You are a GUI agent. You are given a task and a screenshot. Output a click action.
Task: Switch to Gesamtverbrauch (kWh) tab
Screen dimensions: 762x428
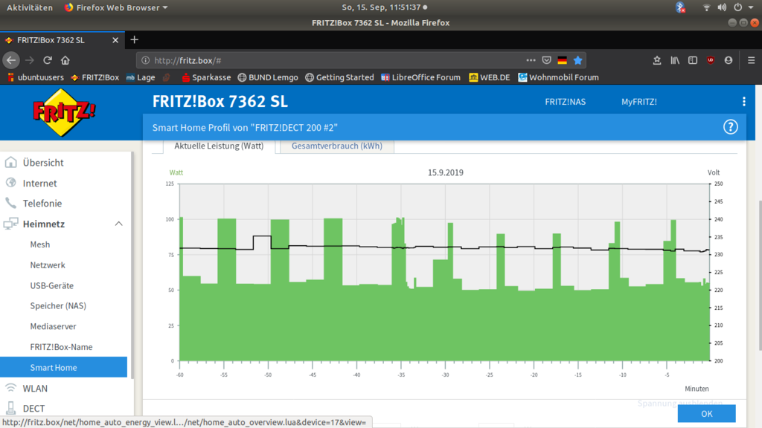click(x=337, y=146)
